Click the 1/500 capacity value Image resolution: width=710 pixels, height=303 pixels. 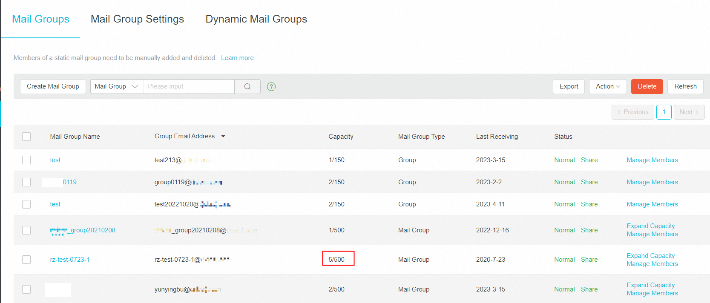pyautogui.click(x=336, y=230)
